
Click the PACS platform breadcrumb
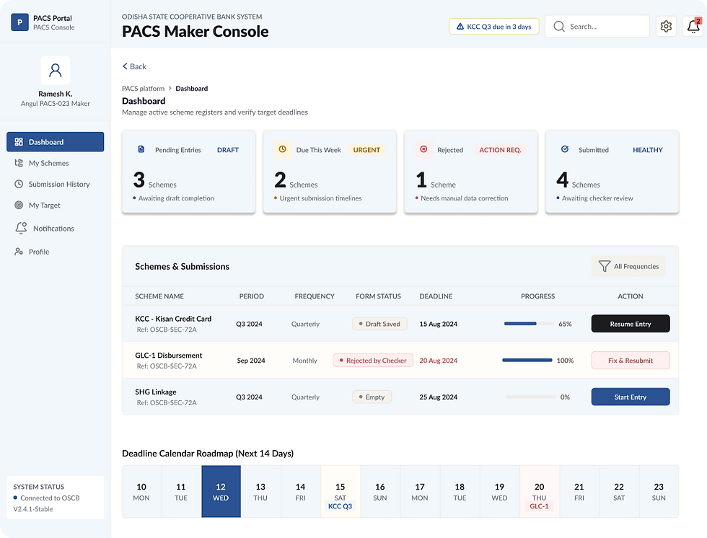pyautogui.click(x=143, y=88)
